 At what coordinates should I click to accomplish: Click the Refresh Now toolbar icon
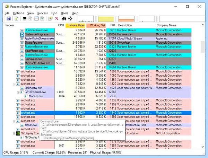(16, 19)
